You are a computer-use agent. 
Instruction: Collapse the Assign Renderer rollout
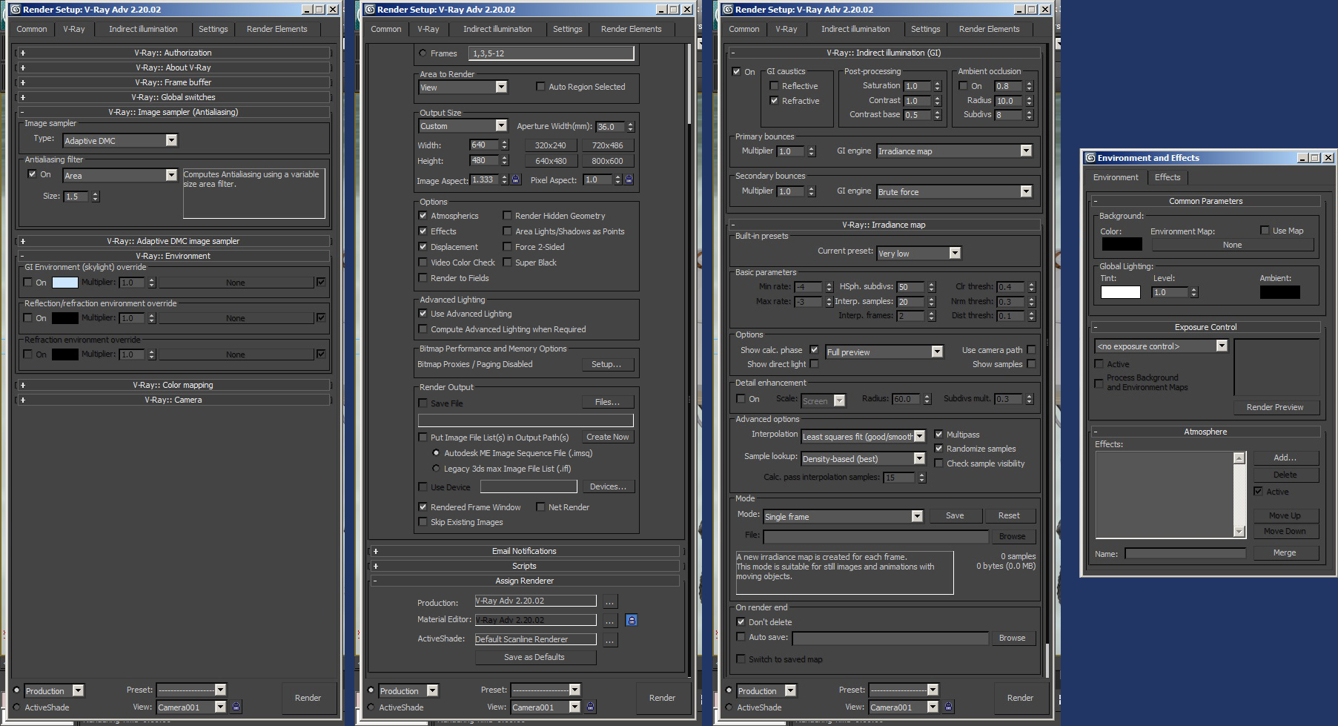point(524,581)
